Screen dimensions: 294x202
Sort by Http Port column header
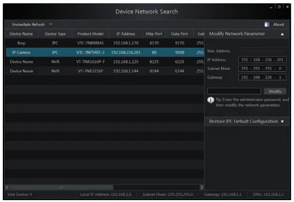tap(154, 34)
